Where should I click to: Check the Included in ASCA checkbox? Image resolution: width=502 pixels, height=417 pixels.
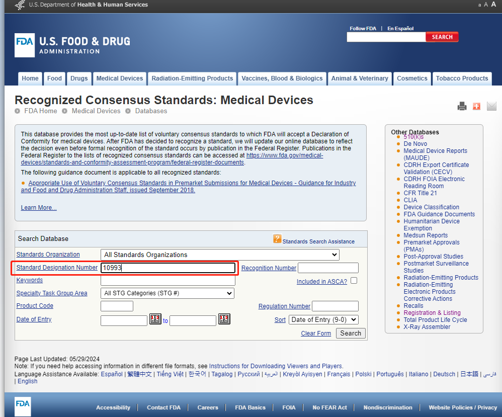[354, 281]
